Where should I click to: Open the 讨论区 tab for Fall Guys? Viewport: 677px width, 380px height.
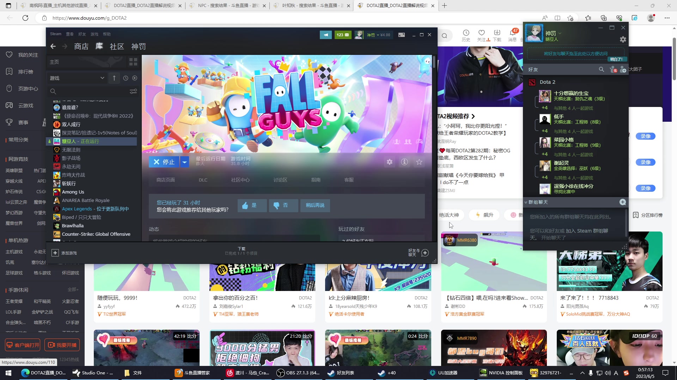(280, 180)
